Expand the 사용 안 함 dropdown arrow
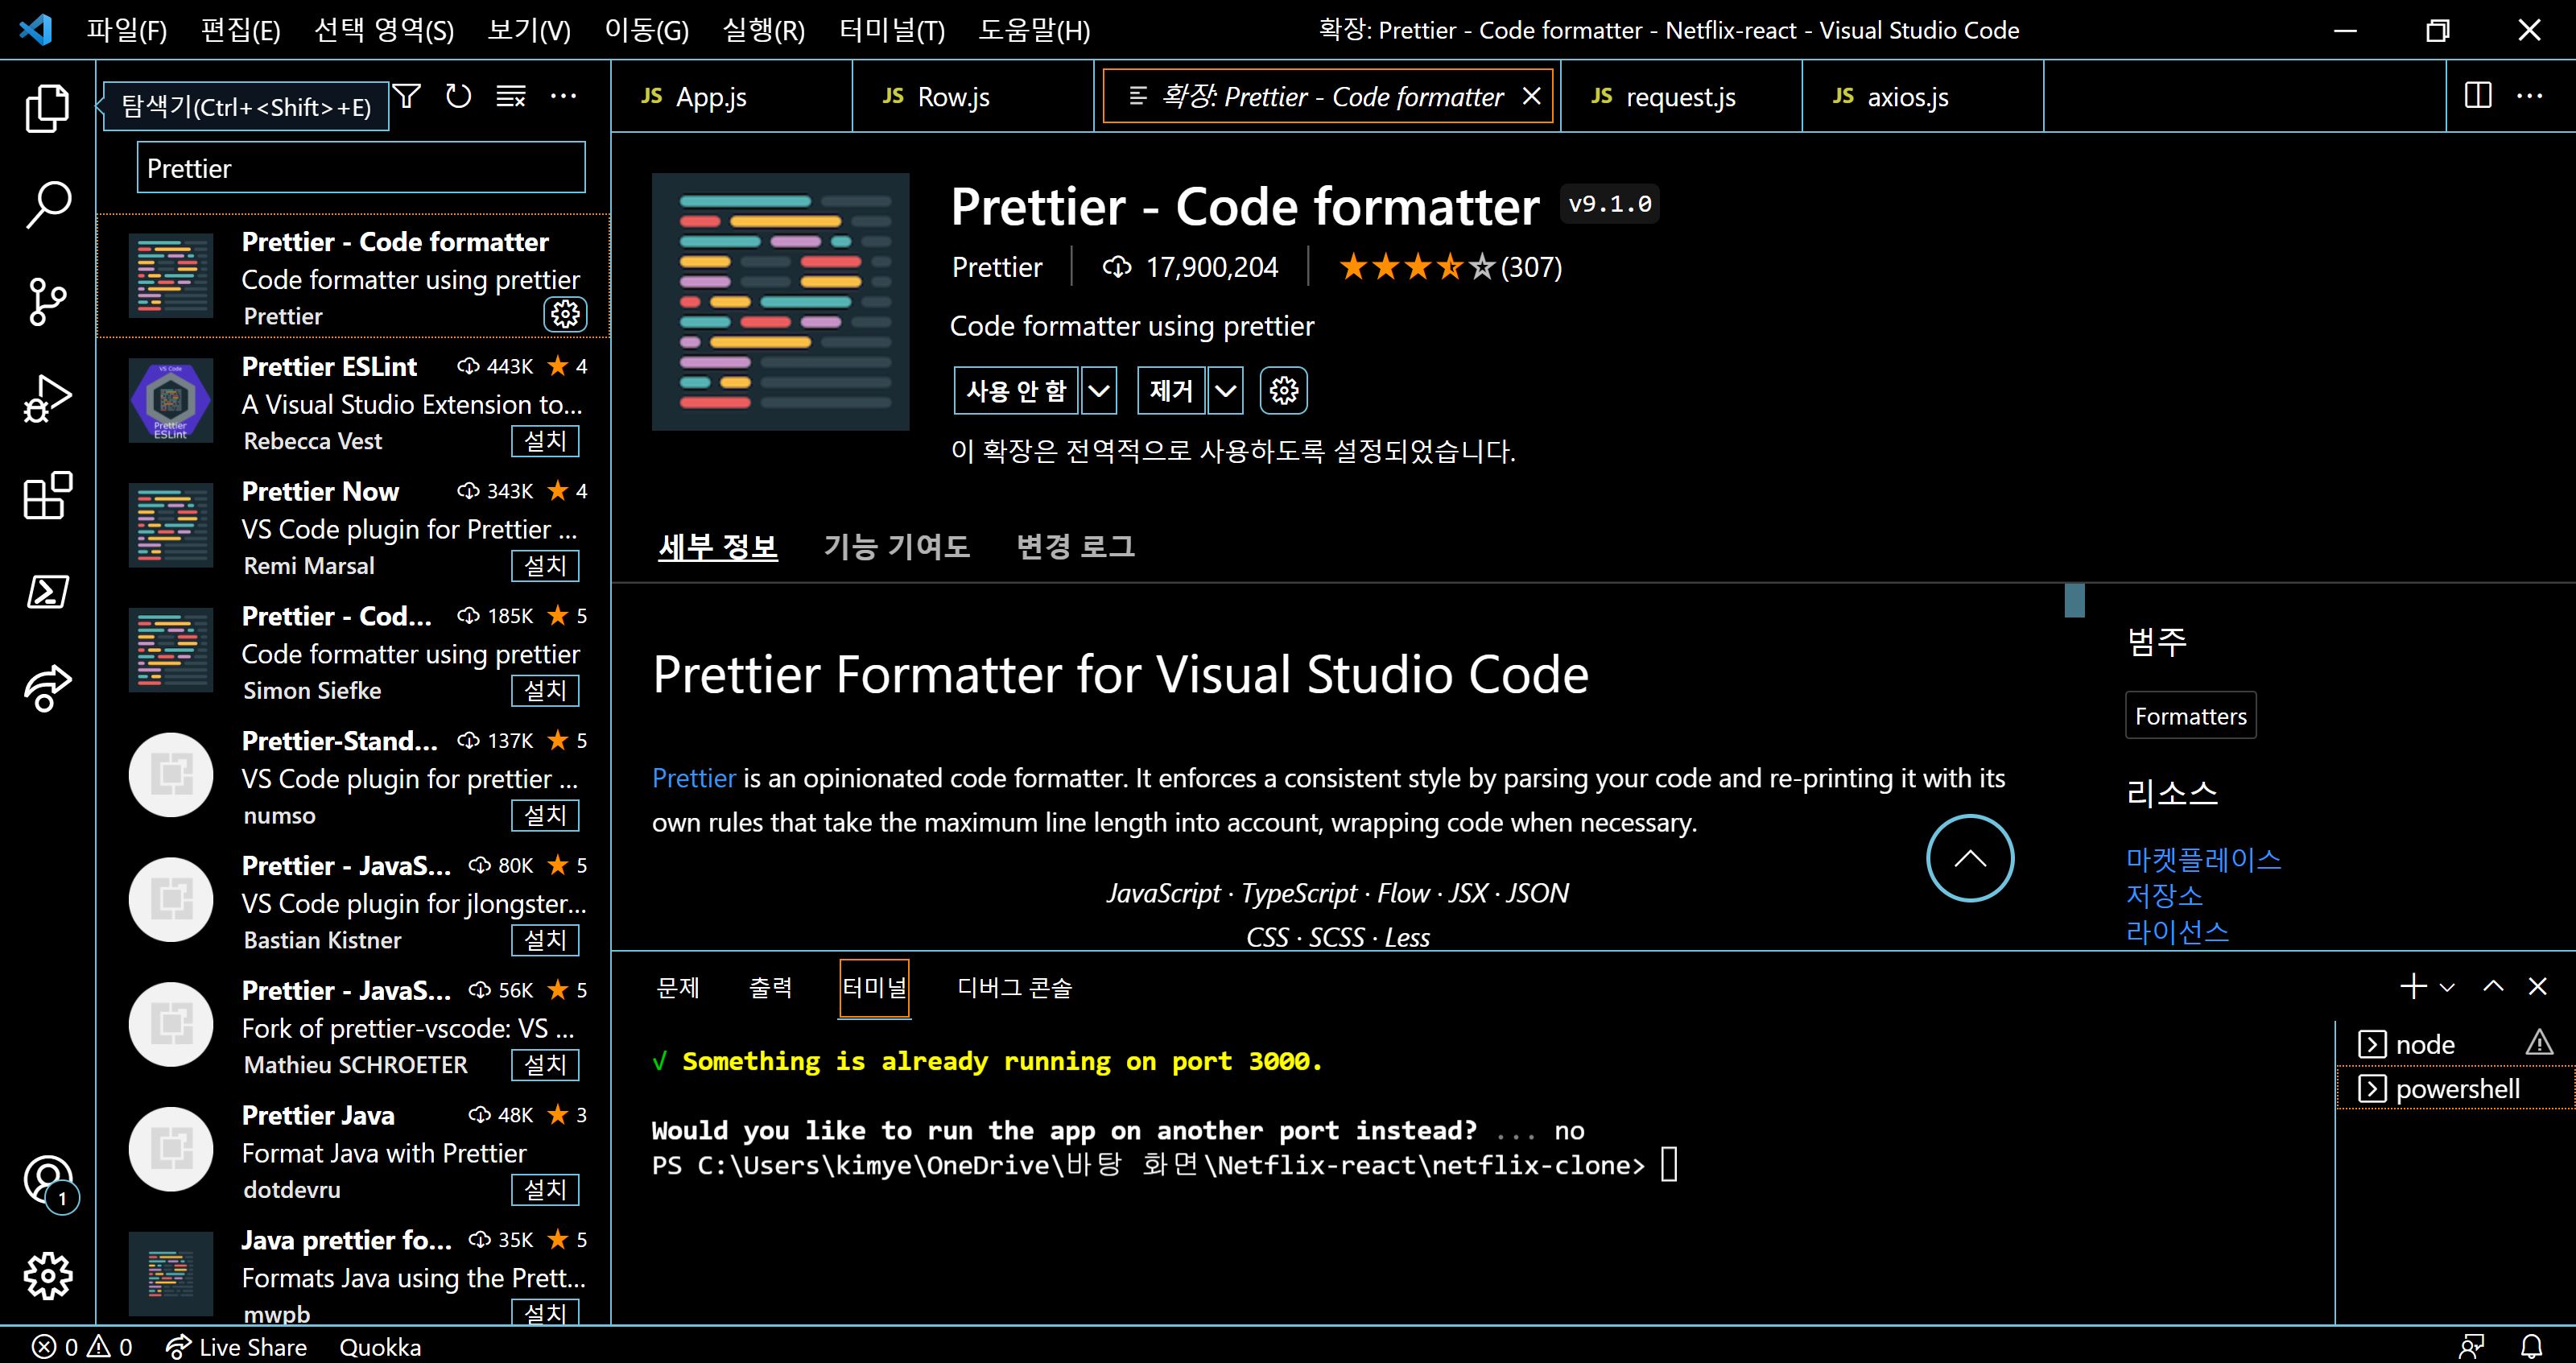The image size is (2576, 1363). tap(1098, 390)
